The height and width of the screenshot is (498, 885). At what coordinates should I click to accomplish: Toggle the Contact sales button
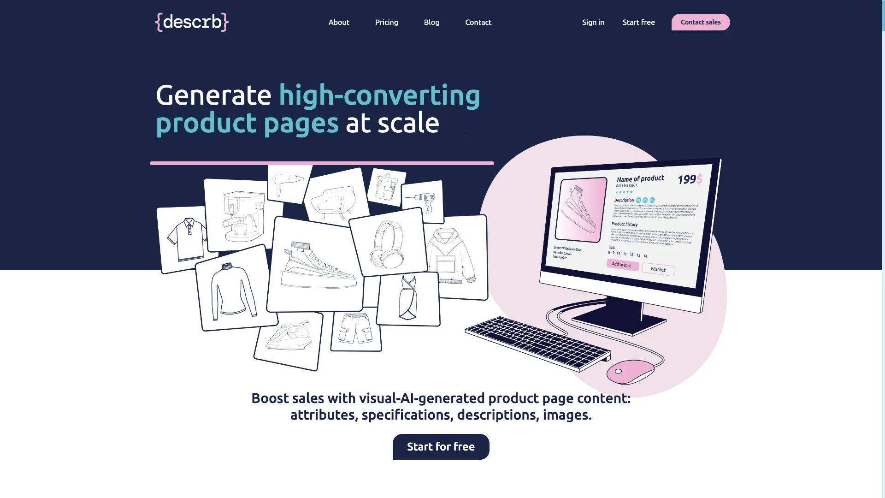(700, 22)
